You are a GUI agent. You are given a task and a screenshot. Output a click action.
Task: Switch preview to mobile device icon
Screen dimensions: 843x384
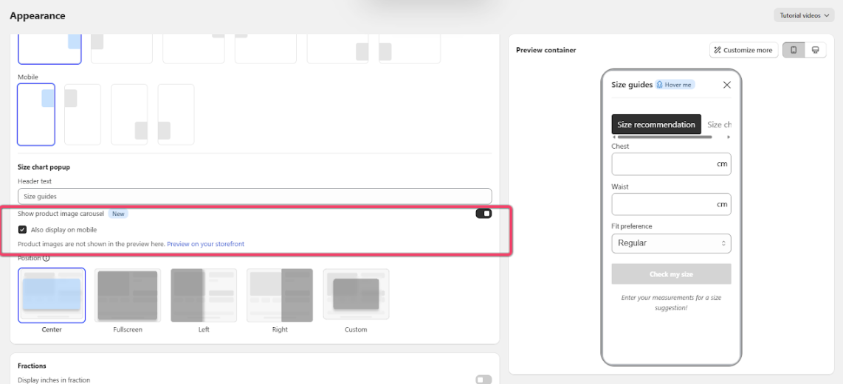coord(793,50)
